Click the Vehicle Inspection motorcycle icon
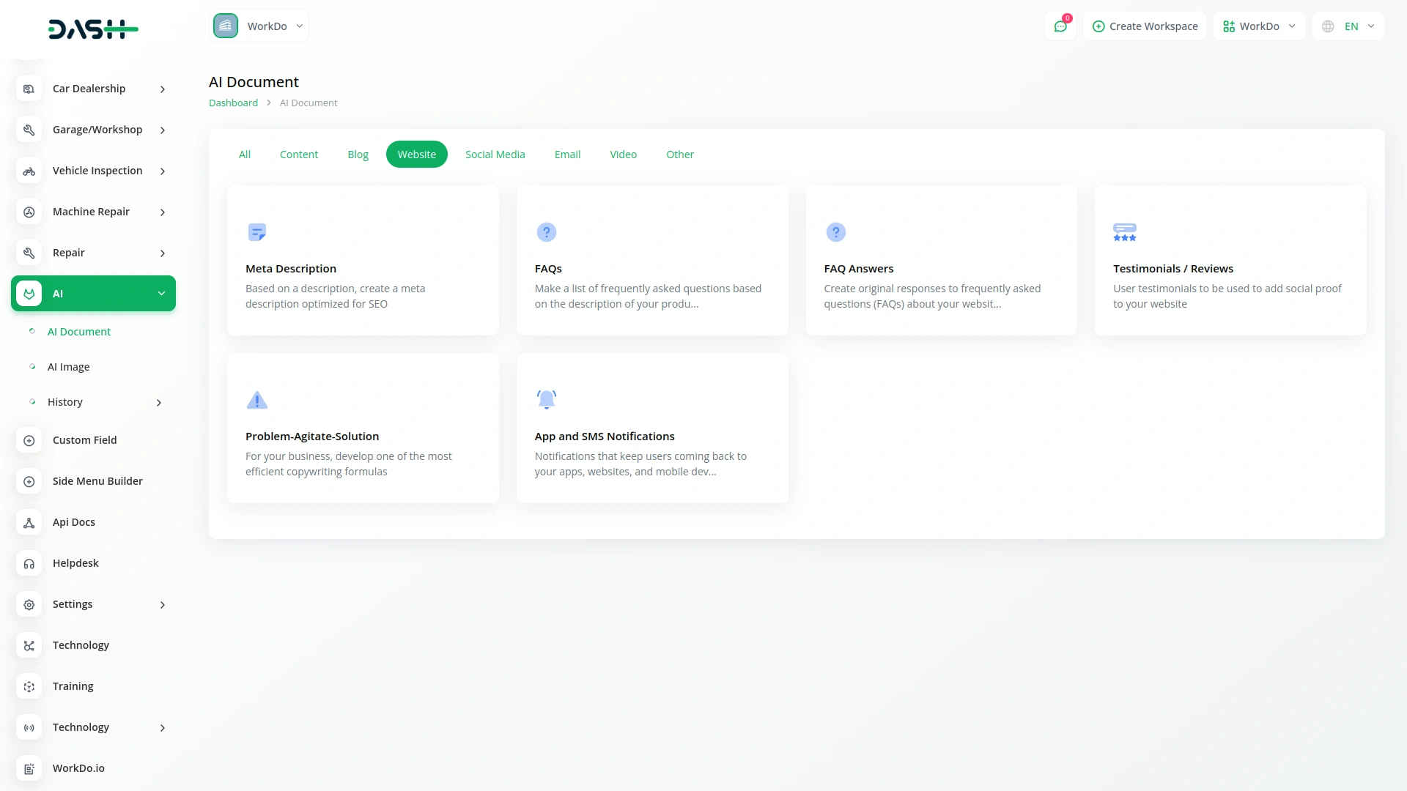The image size is (1407, 791). pos(29,171)
